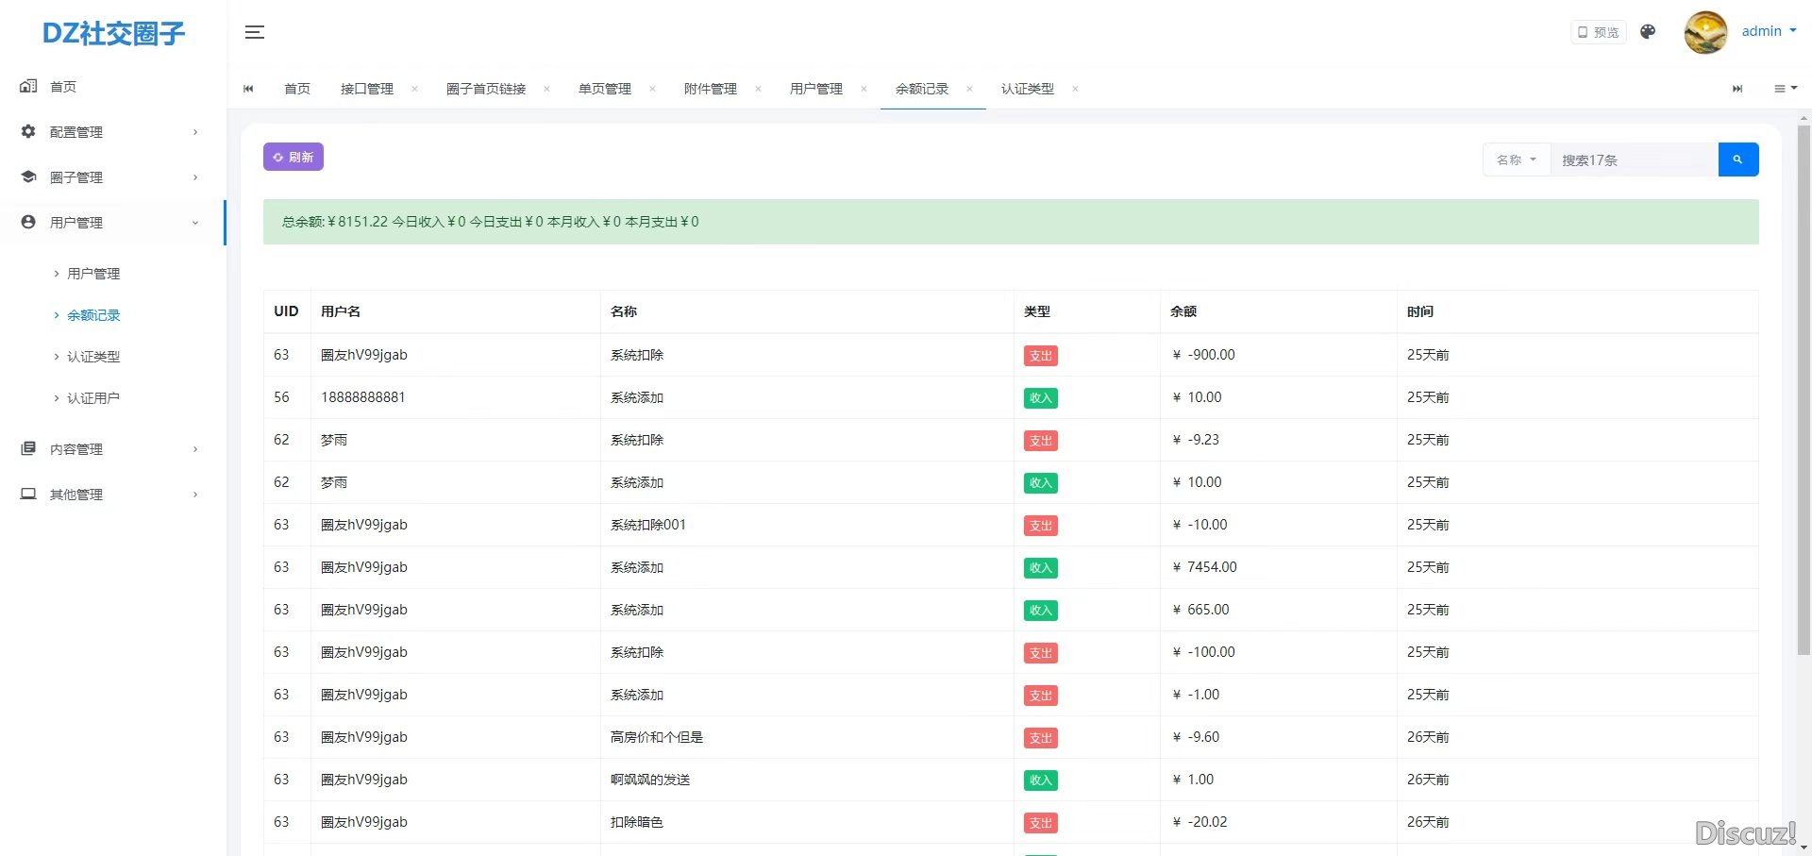Click the admin avatar picture

click(x=1705, y=32)
